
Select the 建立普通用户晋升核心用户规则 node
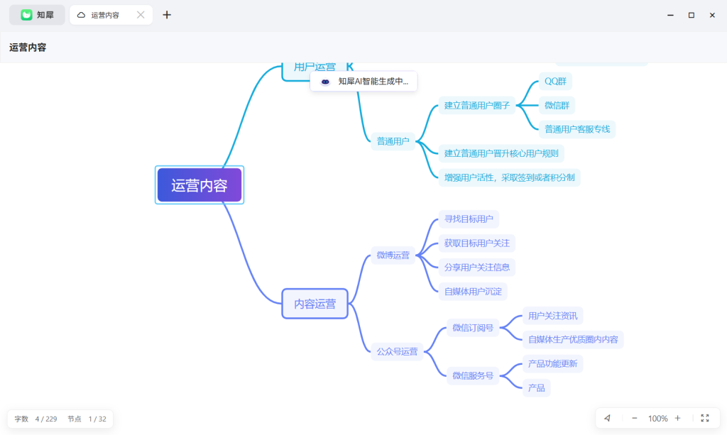tap(501, 153)
